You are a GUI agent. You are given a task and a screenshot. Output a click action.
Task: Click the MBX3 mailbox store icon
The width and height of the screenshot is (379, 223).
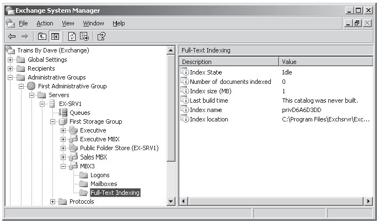tap(73, 166)
